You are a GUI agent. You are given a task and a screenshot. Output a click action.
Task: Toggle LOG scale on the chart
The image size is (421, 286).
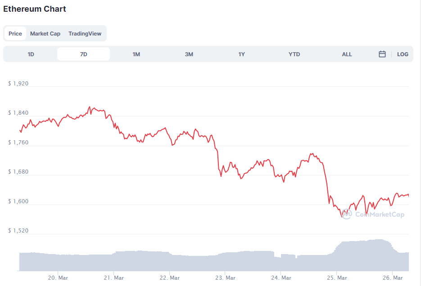point(403,54)
